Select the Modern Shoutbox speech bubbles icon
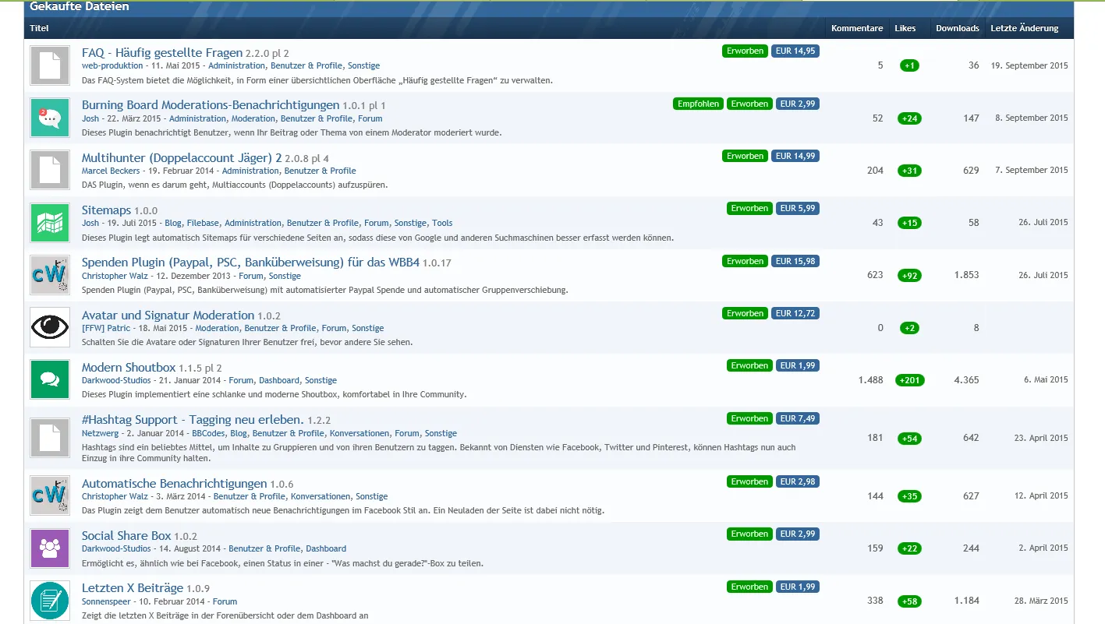This screenshot has height=624, width=1105. 50,379
